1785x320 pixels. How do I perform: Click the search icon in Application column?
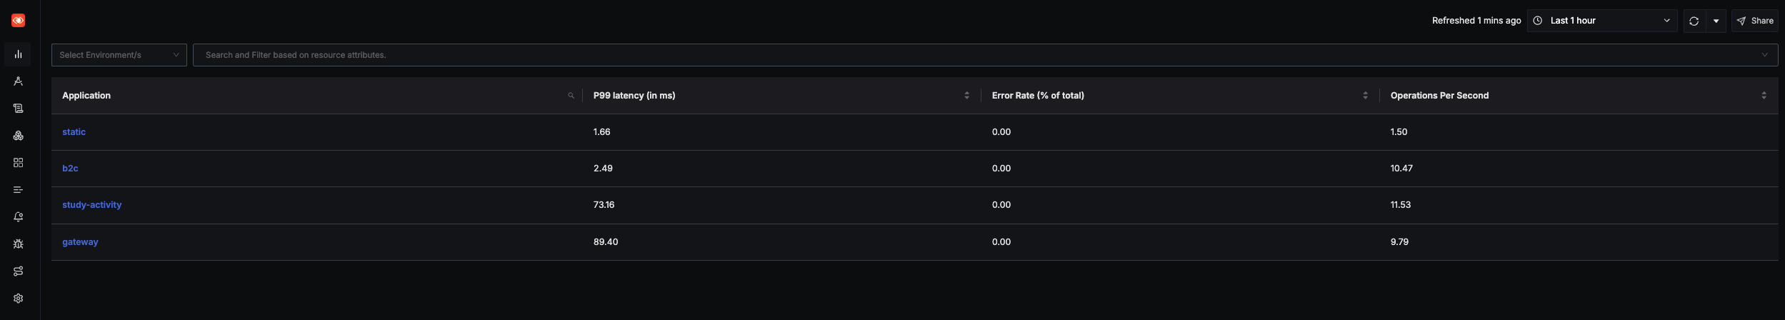(571, 96)
